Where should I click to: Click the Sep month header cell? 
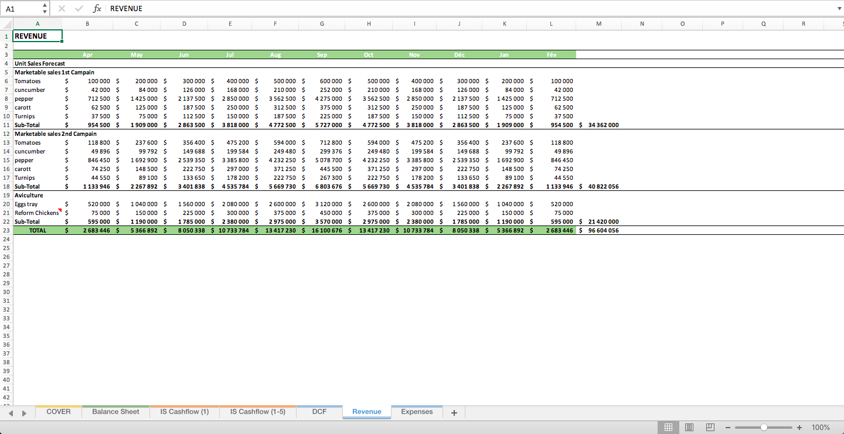[322, 54]
